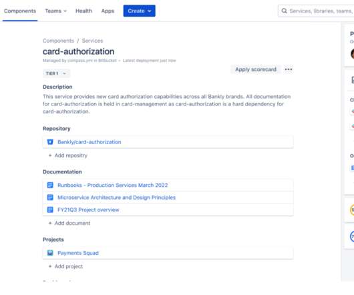Open Microservice Architecture and Design Principles link

(116, 198)
